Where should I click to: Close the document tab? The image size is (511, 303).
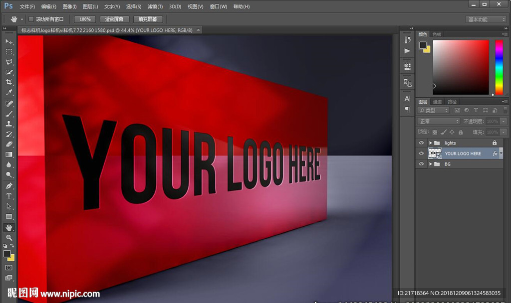198,30
